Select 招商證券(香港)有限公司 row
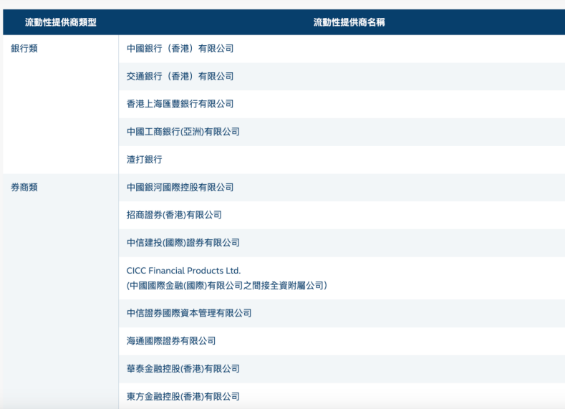The width and height of the screenshot is (565, 409). tap(342, 215)
